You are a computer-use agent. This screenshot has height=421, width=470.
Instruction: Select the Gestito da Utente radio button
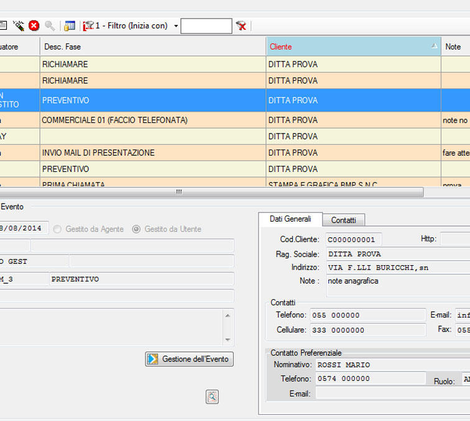pyautogui.click(x=136, y=229)
